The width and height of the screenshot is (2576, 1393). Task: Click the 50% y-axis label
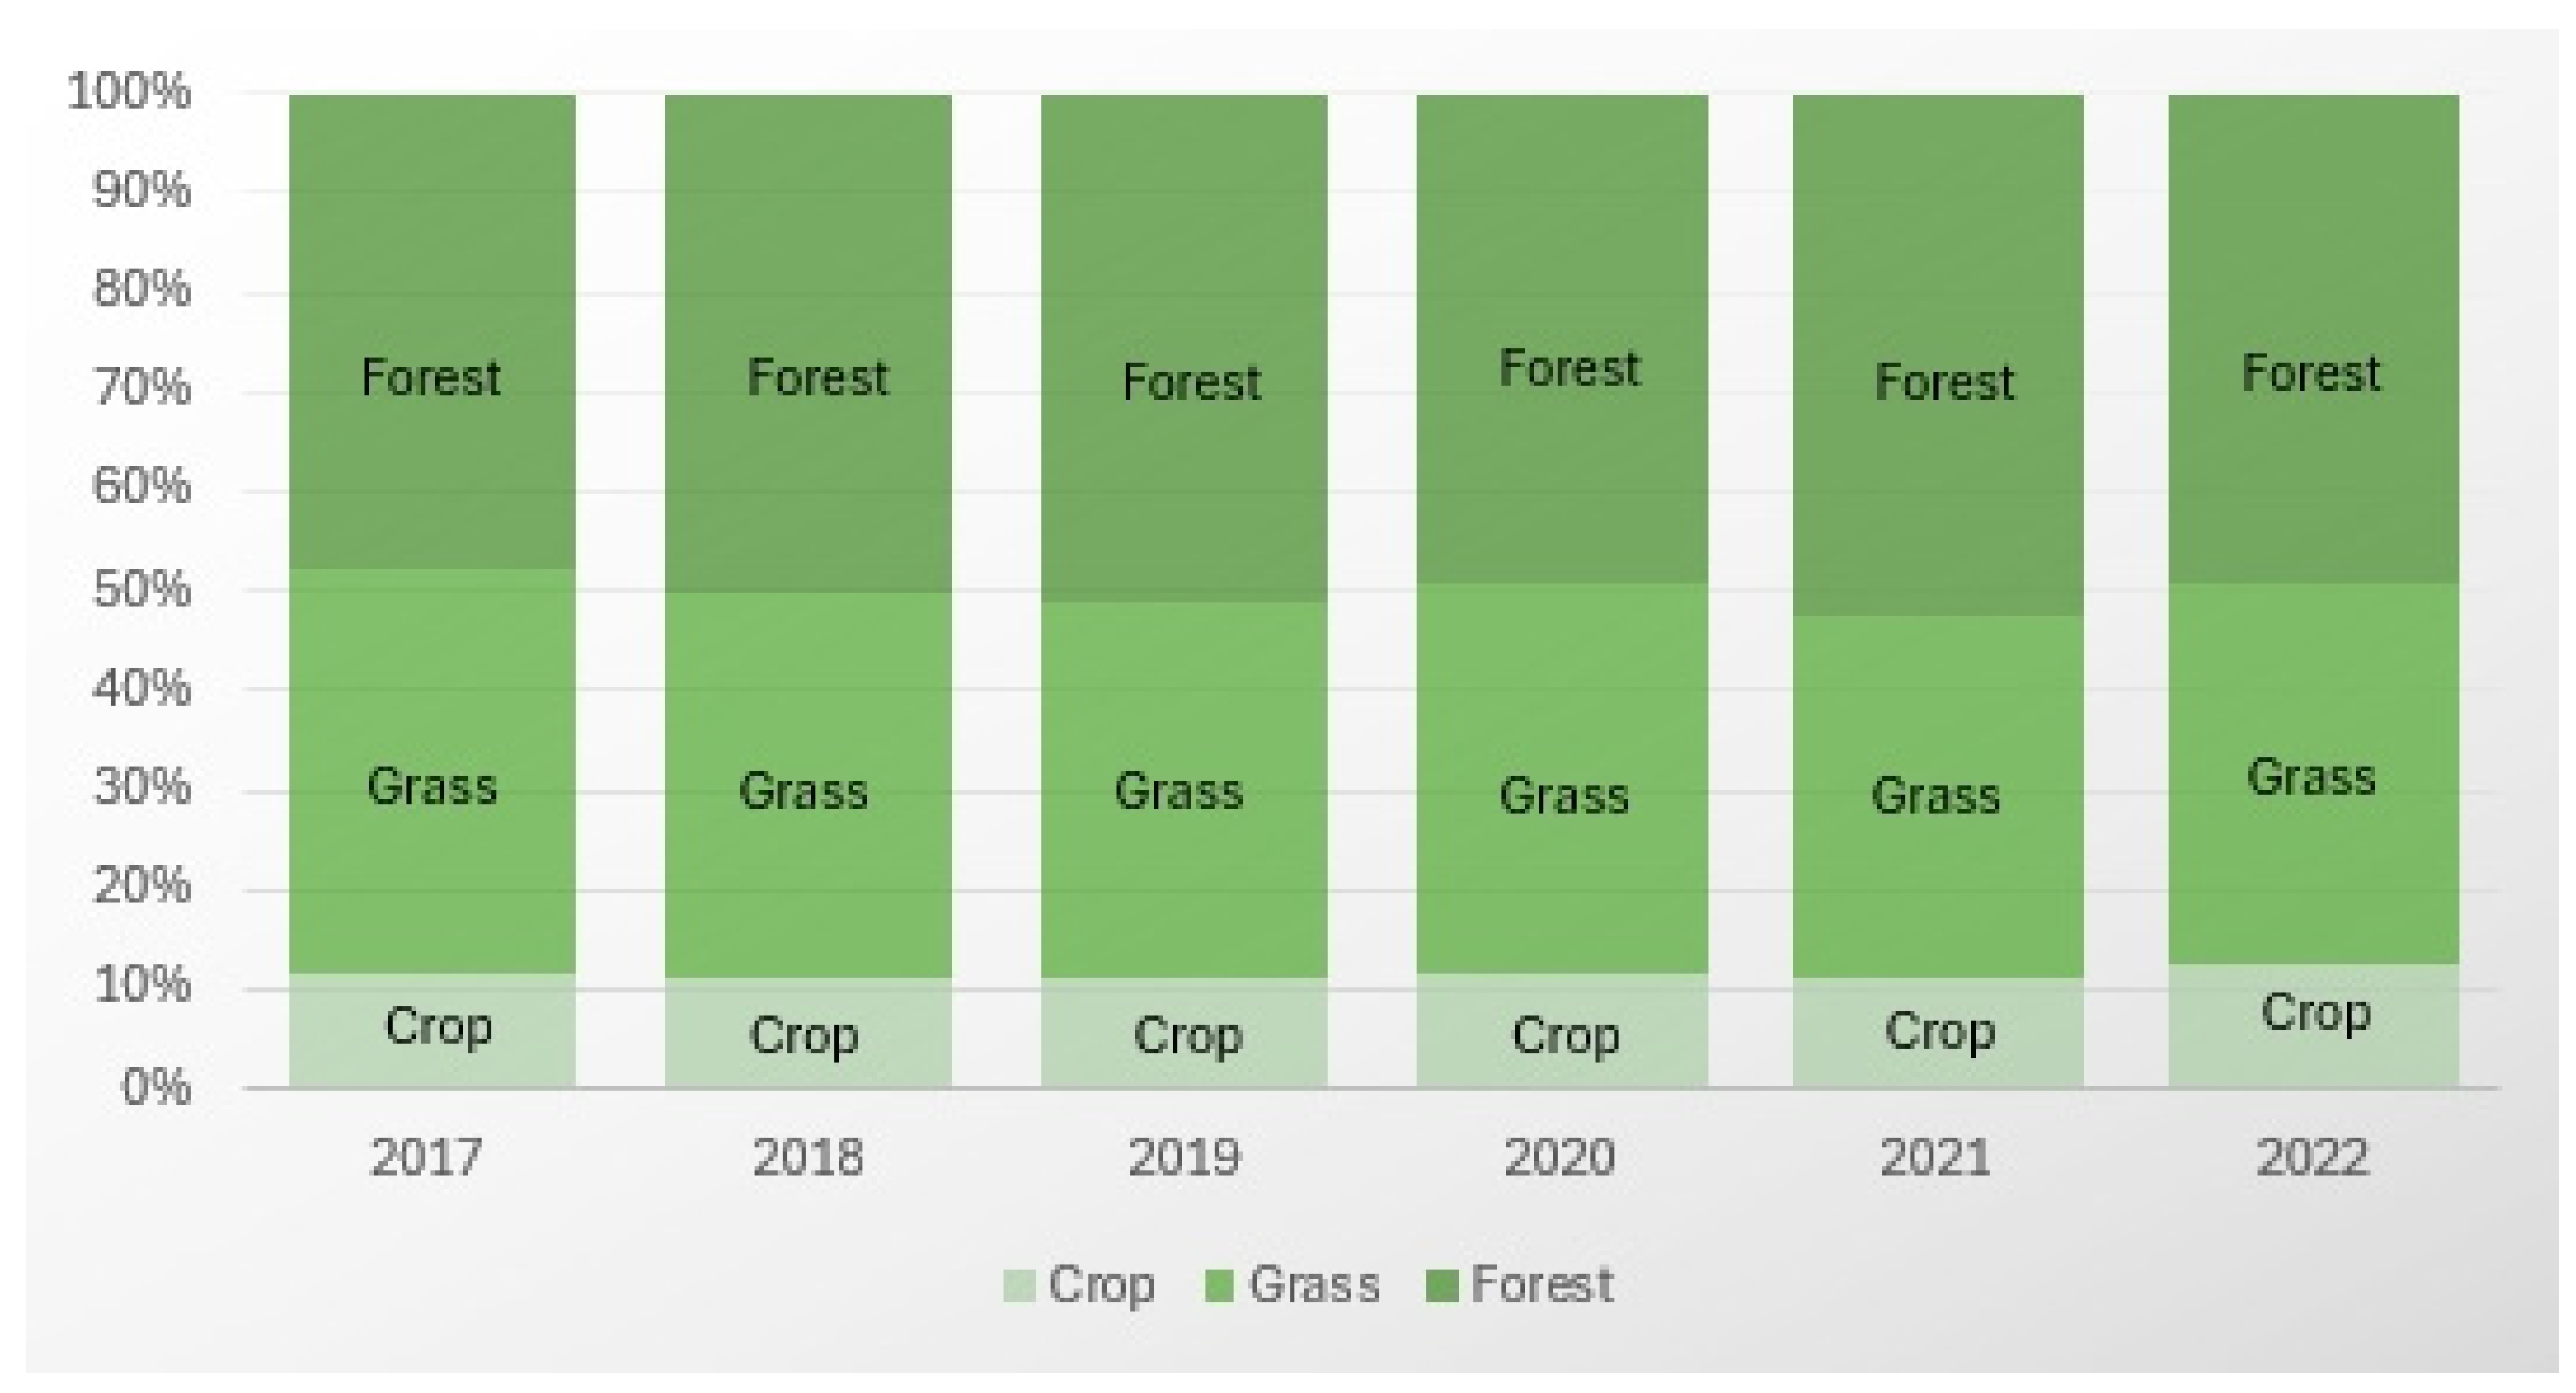point(141,589)
